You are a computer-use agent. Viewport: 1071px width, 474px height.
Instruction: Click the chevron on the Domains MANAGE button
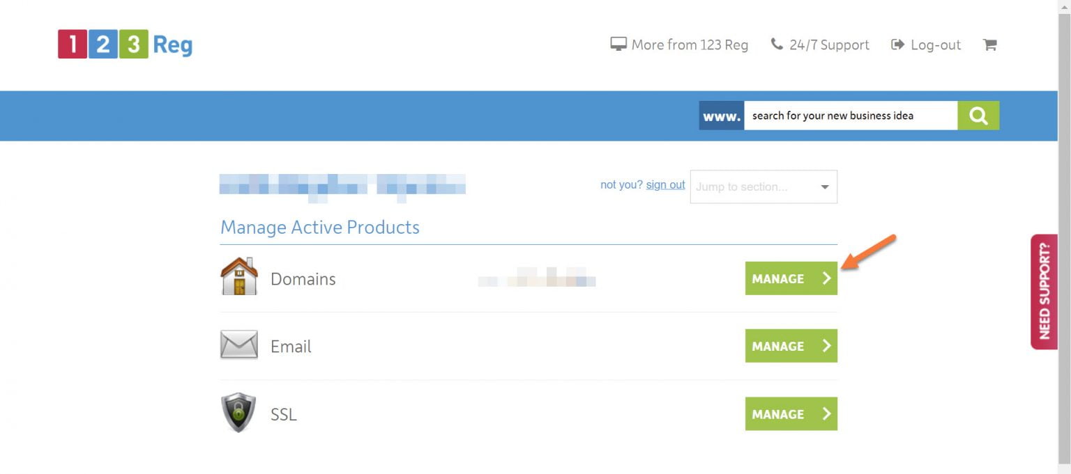coord(826,278)
